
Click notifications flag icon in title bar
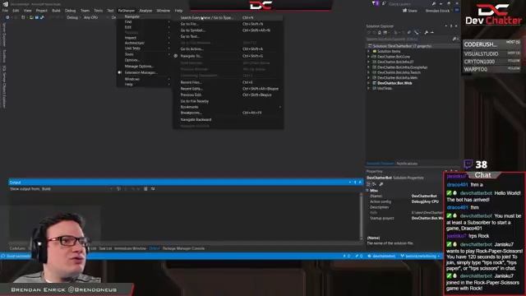tap(375, 3)
